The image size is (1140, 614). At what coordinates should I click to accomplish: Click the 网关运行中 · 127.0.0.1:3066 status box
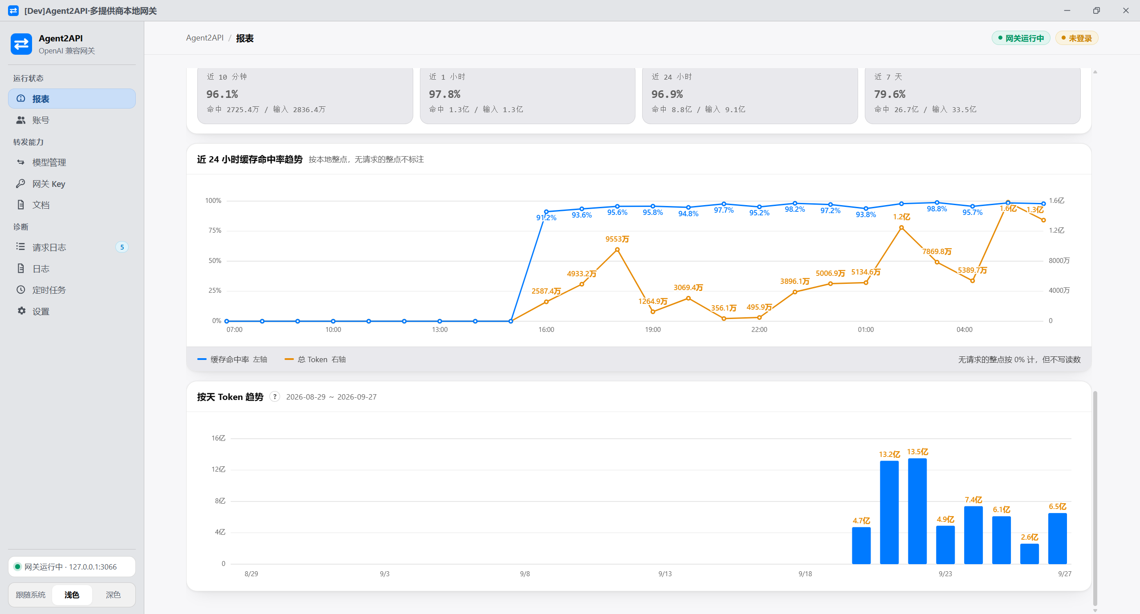coord(72,566)
